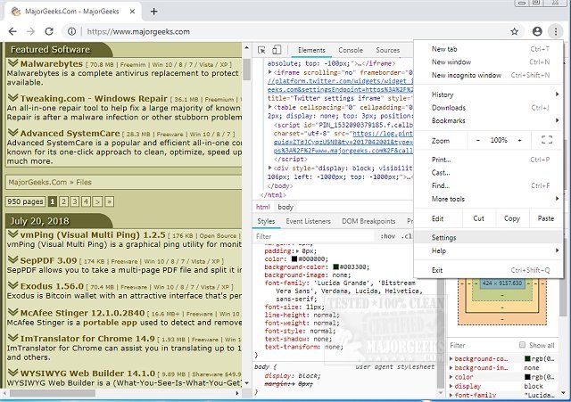571x402 pixels.
Task: Click the browser back arrow
Action: [x=11, y=31]
